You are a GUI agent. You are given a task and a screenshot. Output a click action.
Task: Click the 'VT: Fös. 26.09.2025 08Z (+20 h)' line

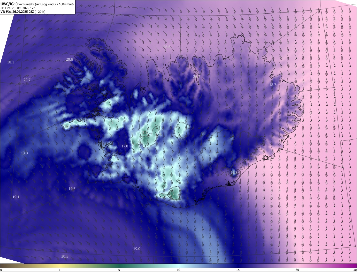pos(23,12)
